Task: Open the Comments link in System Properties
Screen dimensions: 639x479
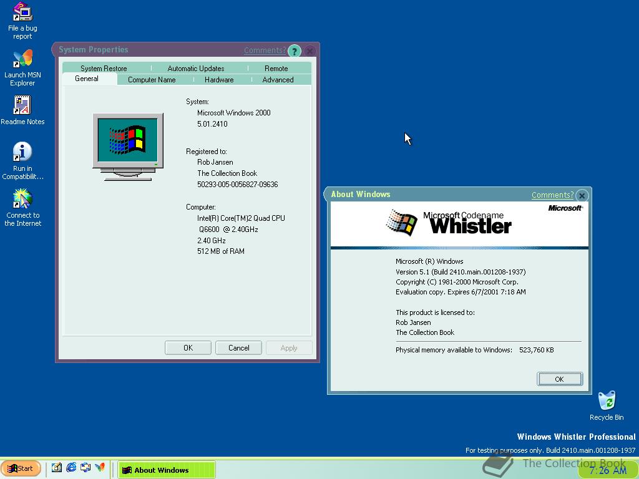Action: point(265,51)
